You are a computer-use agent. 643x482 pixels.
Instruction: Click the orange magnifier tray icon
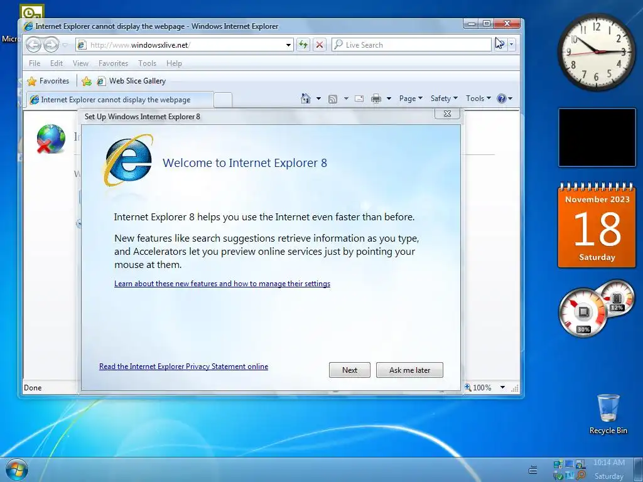(x=581, y=476)
